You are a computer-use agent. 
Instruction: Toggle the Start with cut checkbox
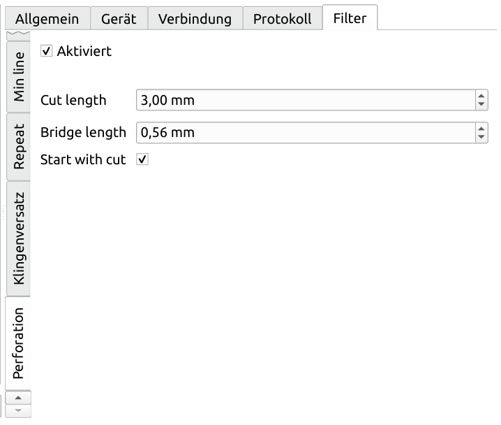[x=142, y=159]
